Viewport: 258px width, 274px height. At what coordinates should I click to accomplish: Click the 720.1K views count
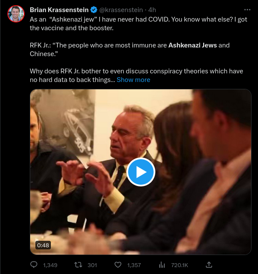click(x=179, y=265)
